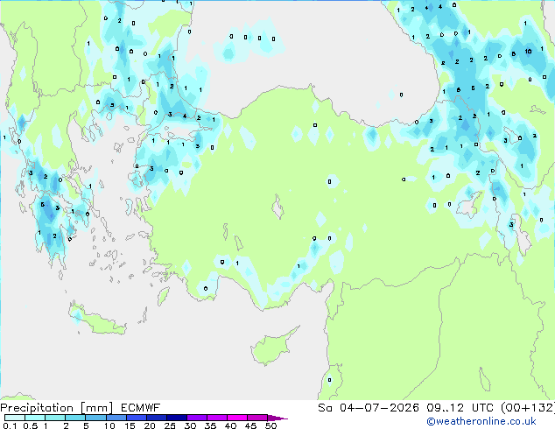The image size is (555, 429).
Task: Click the '25' legend scale label
Action: pos(170,425)
